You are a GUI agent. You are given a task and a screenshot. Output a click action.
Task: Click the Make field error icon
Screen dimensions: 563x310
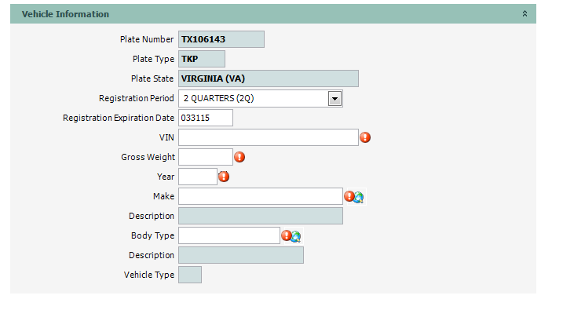tap(349, 196)
